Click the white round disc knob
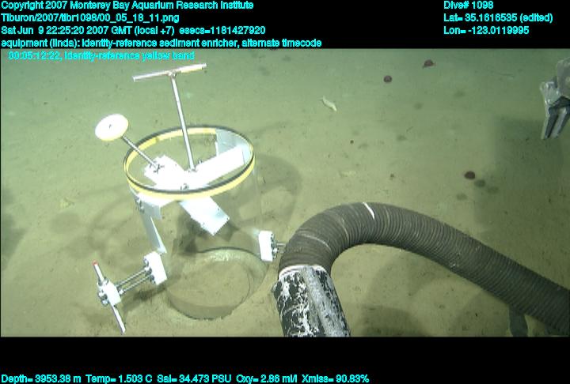The height and width of the screenshot is (384, 570). pyautogui.click(x=111, y=126)
